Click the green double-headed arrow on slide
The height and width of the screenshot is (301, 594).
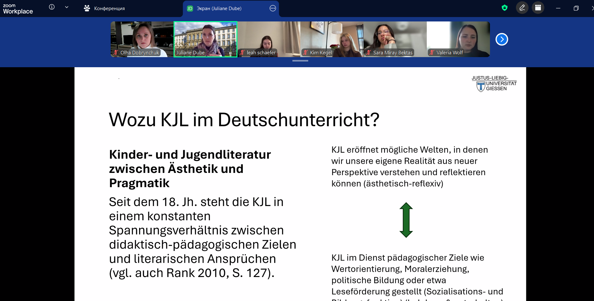coord(406,220)
